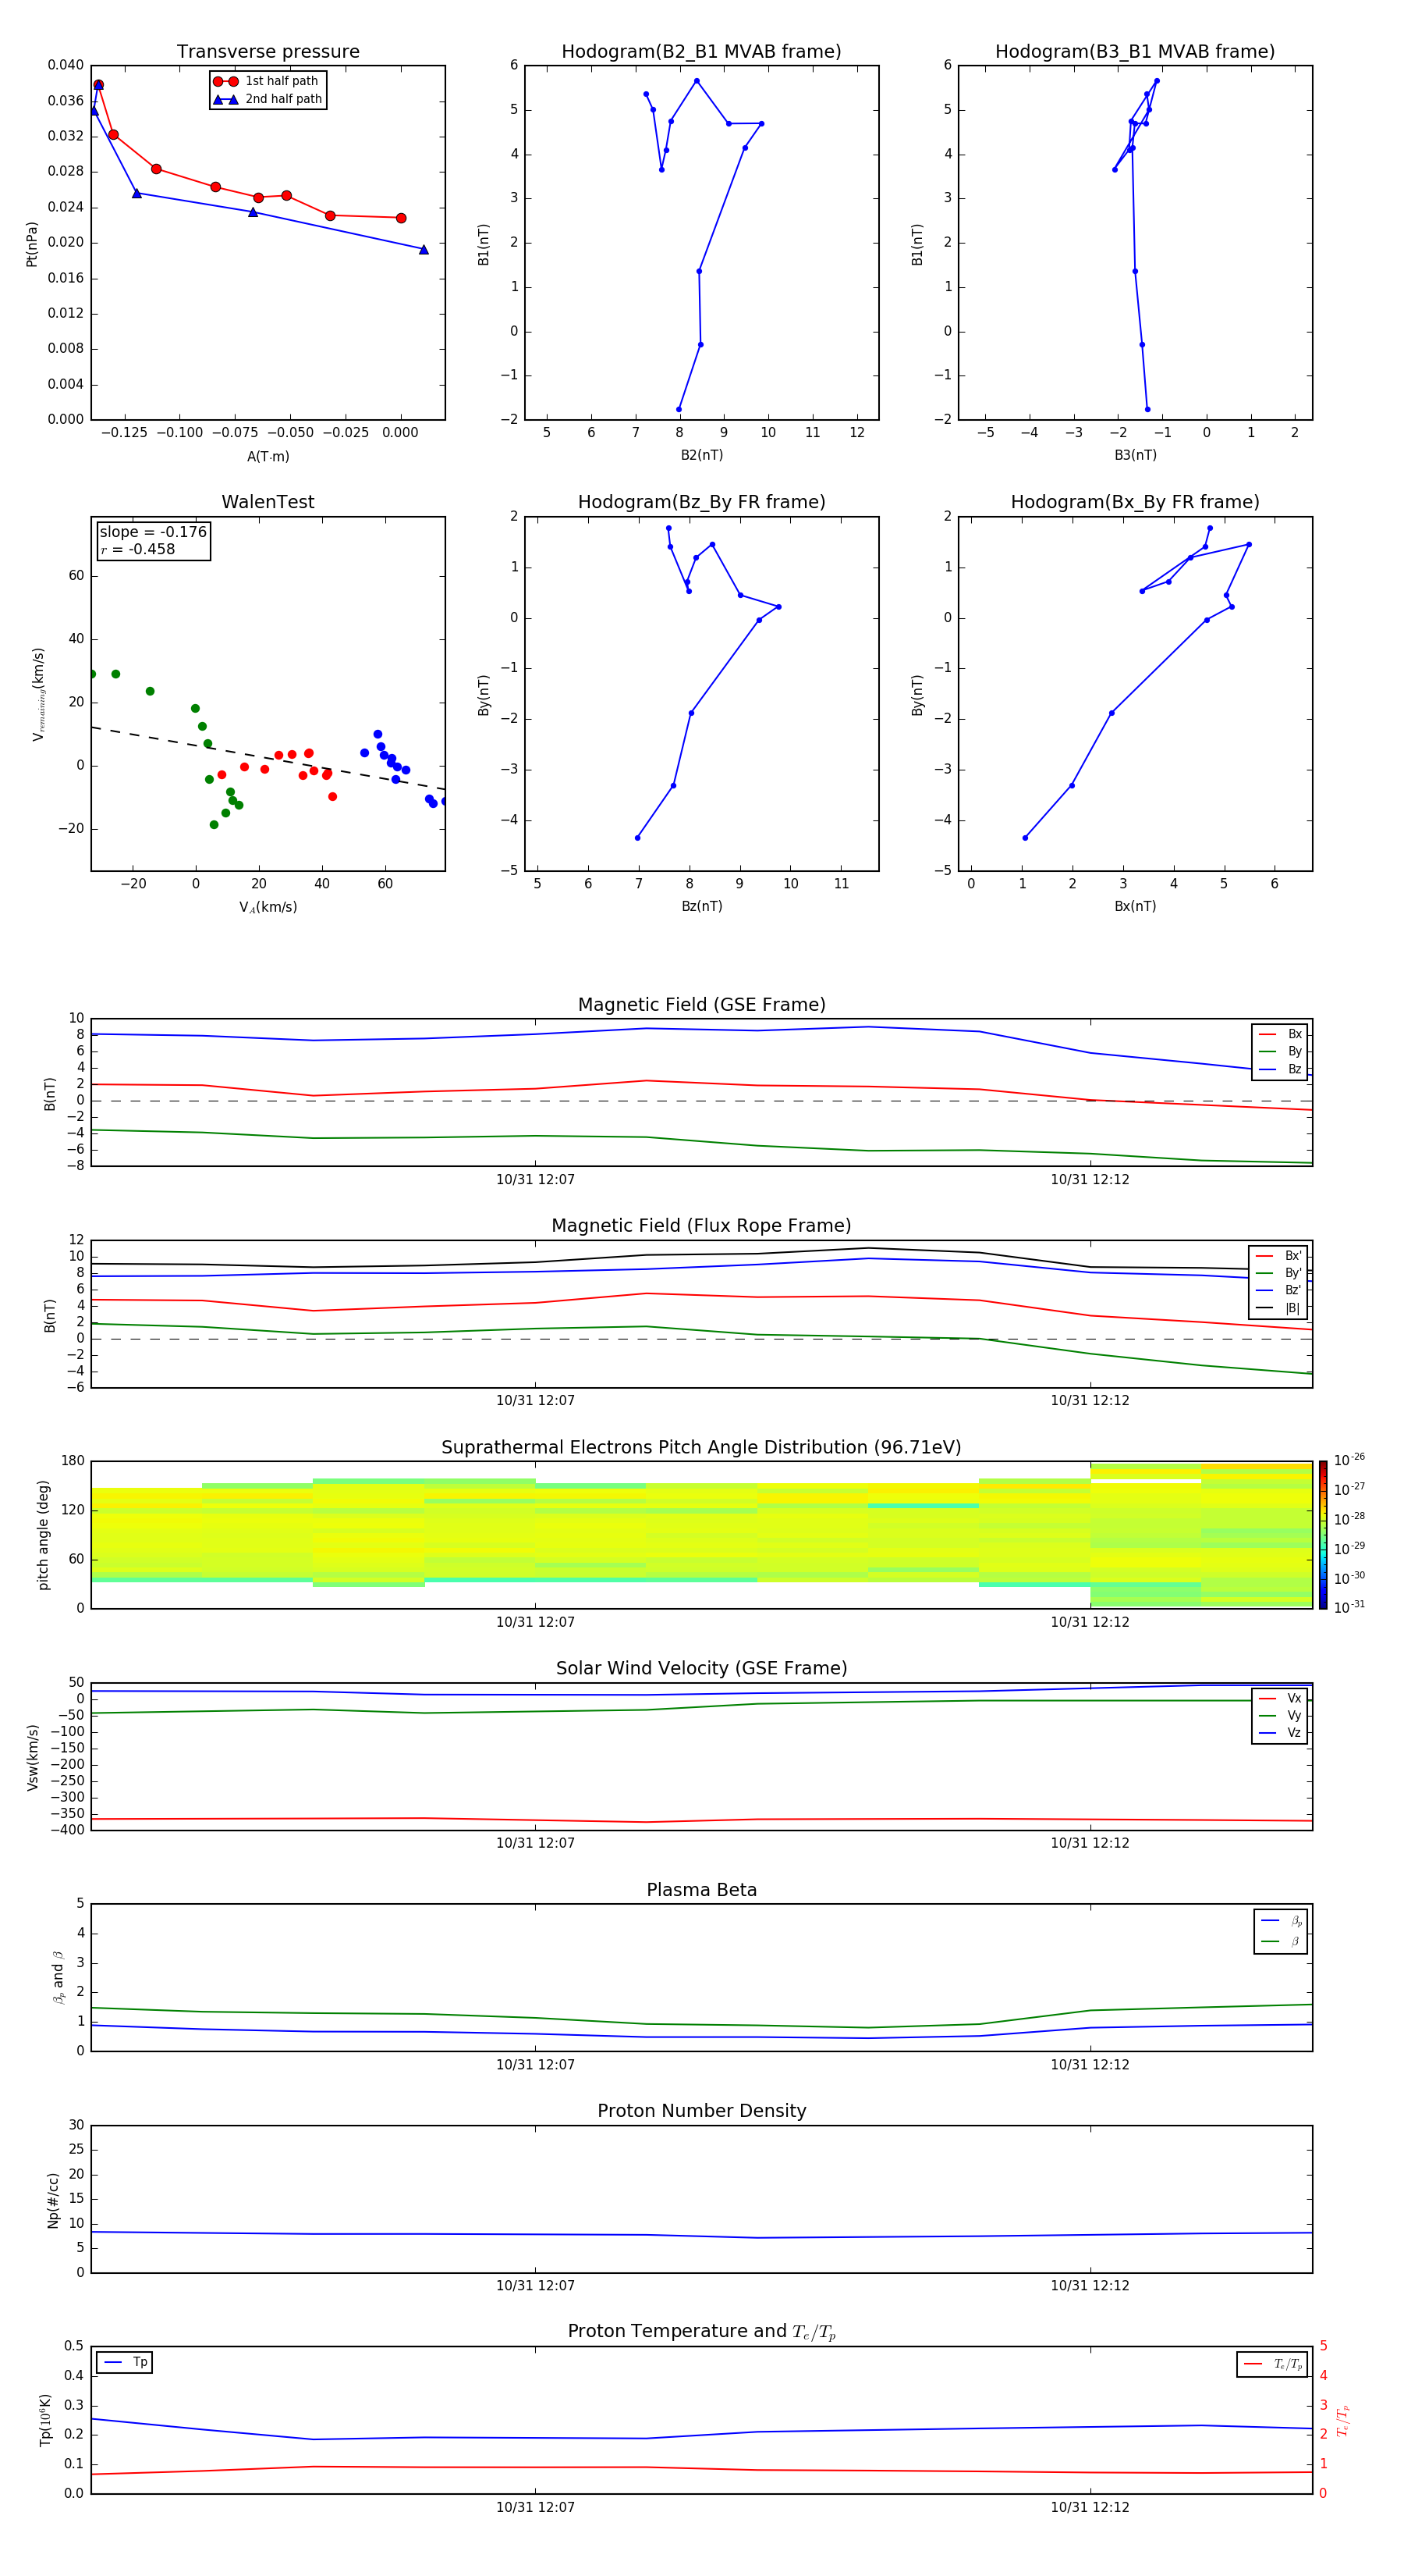Click '10/31 12:07' tick under Plasma Beta
Image resolution: width=1404 pixels, height=2576 pixels.
[x=536, y=2065]
